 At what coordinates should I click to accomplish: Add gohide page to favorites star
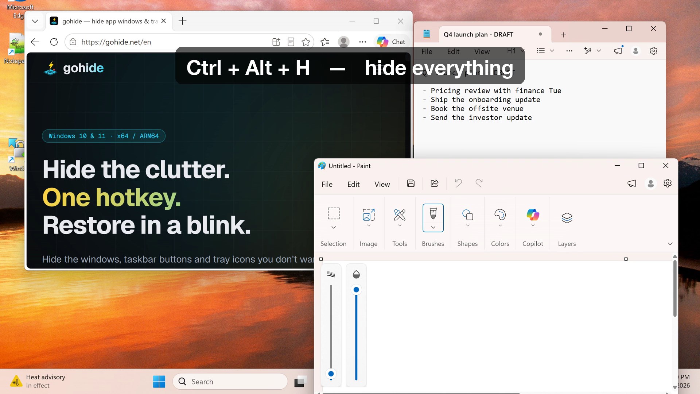(306, 42)
